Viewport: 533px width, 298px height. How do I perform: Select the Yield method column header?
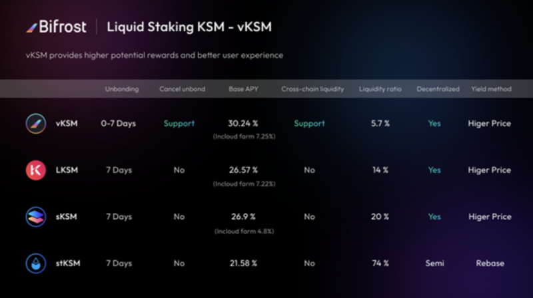click(x=491, y=89)
